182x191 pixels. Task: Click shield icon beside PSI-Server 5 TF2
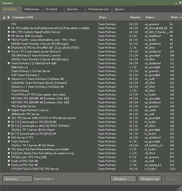9,138
